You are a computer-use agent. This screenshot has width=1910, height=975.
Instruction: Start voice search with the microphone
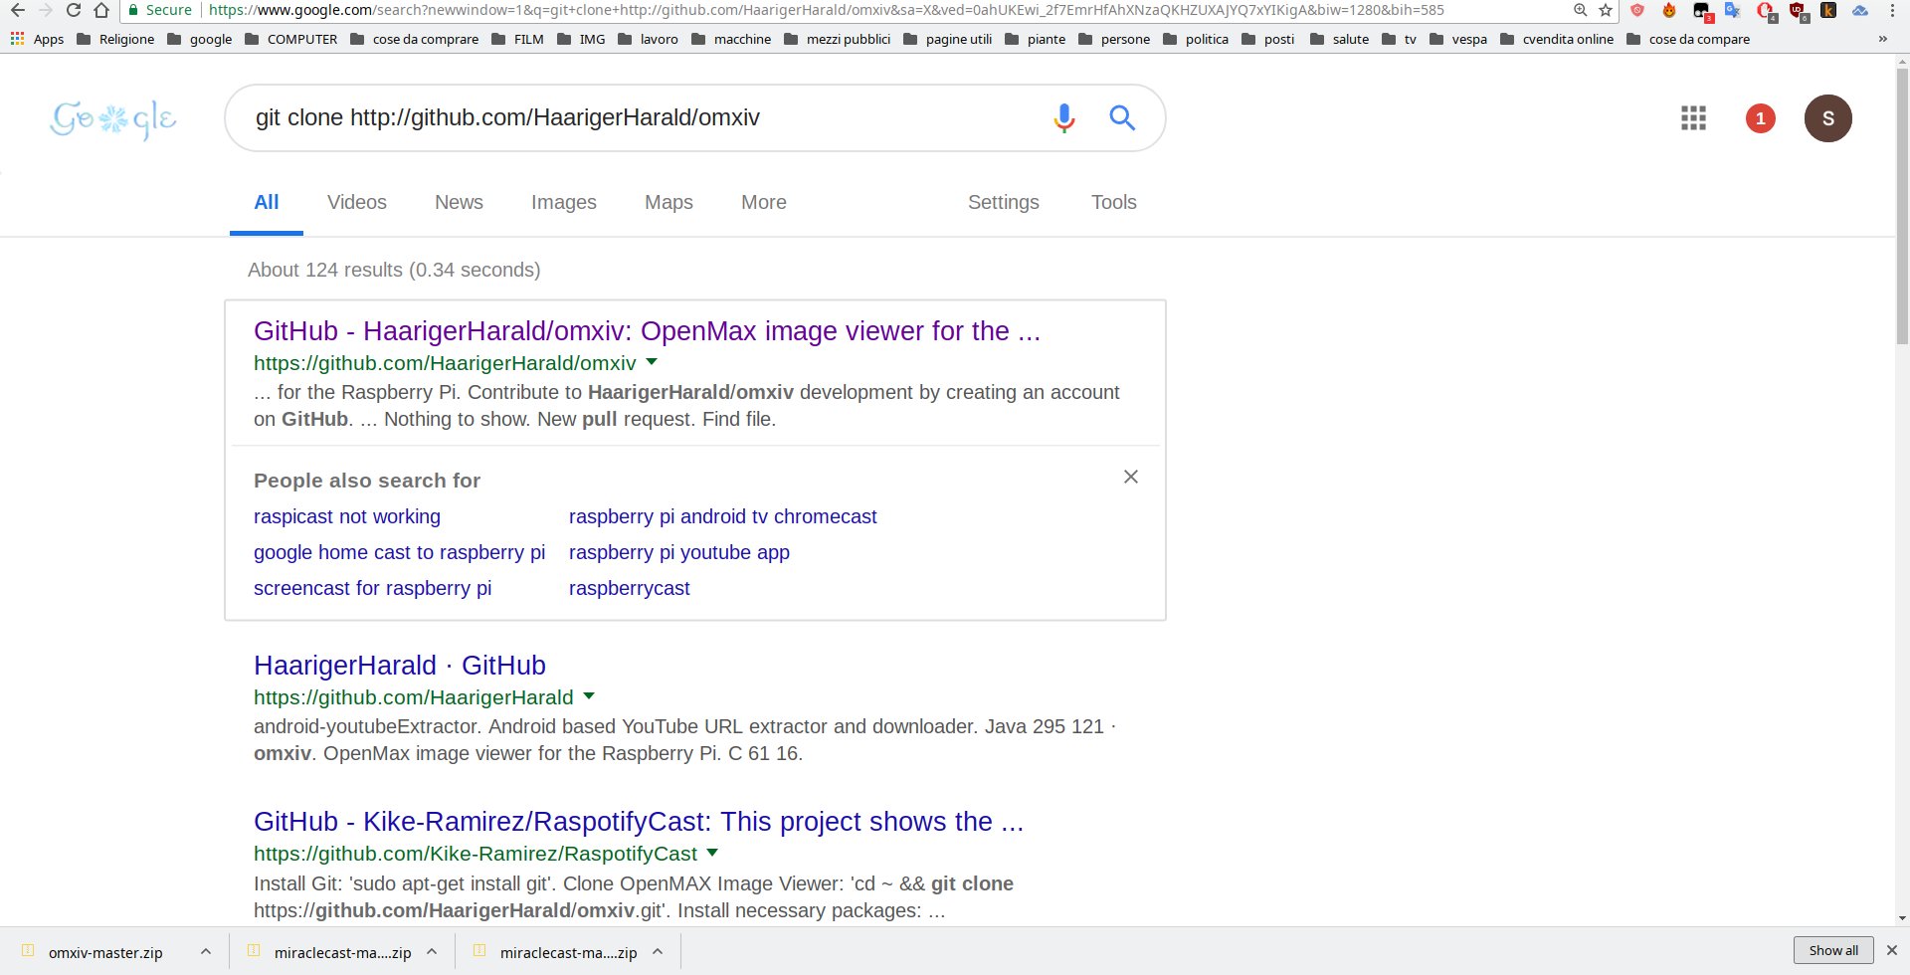coord(1063,117)
